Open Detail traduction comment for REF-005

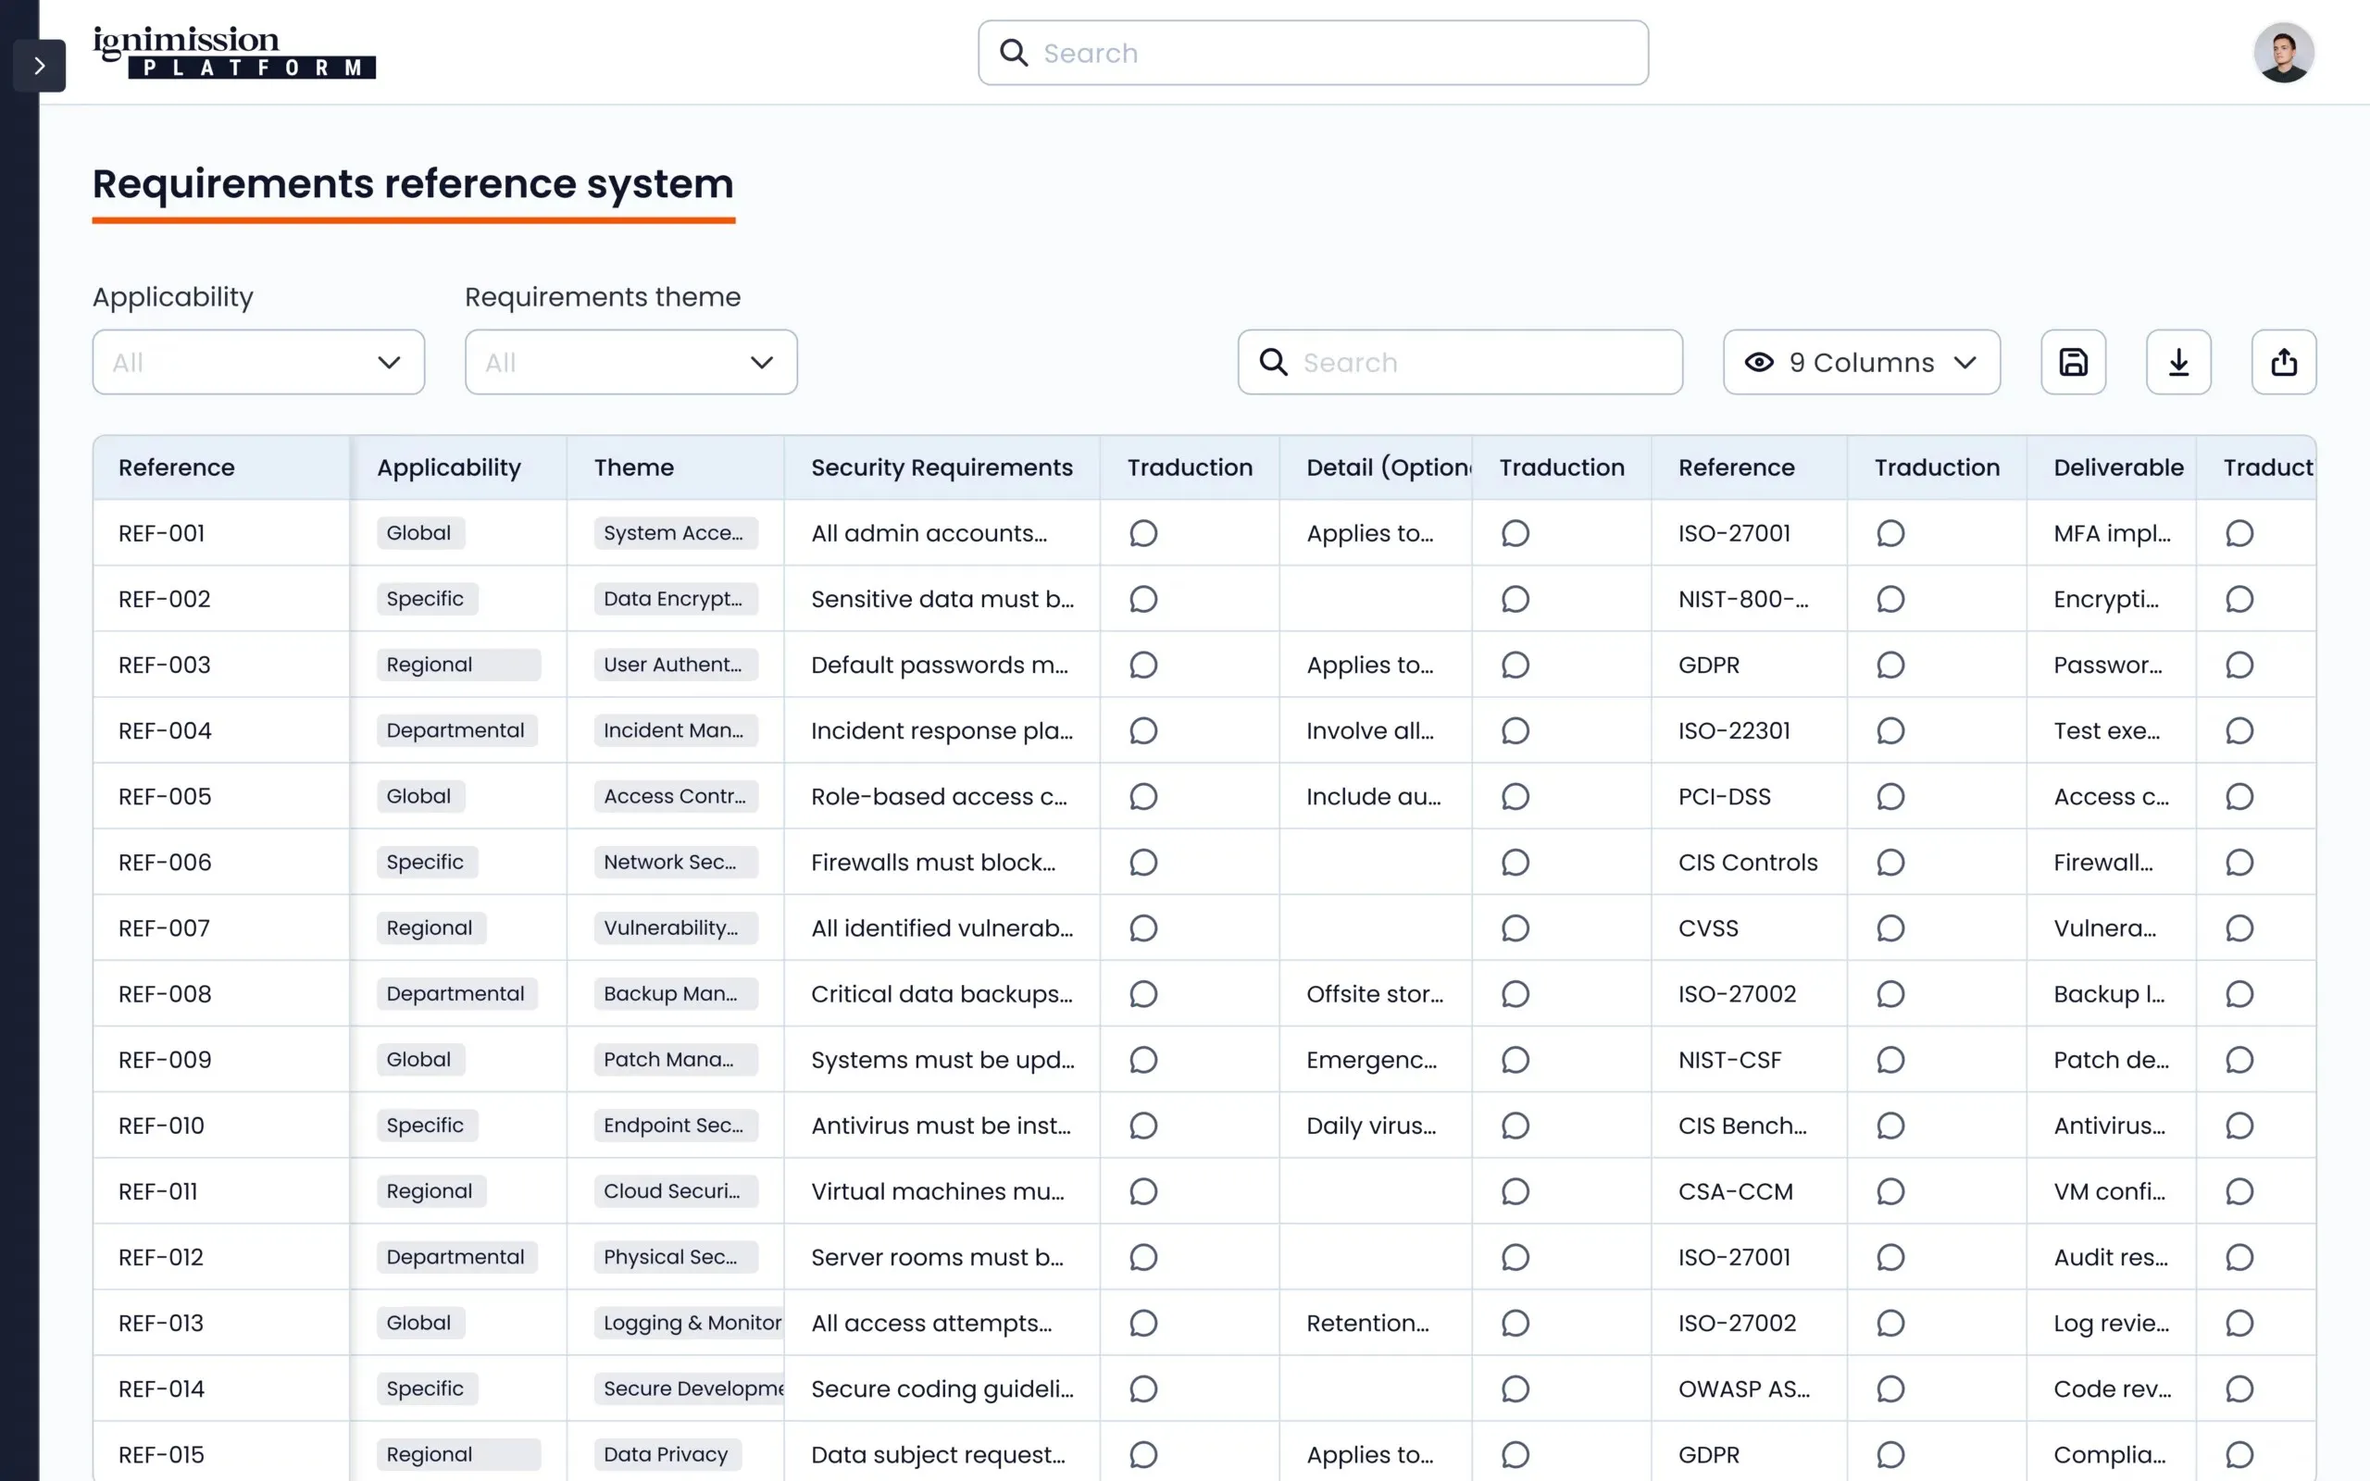1515,797
